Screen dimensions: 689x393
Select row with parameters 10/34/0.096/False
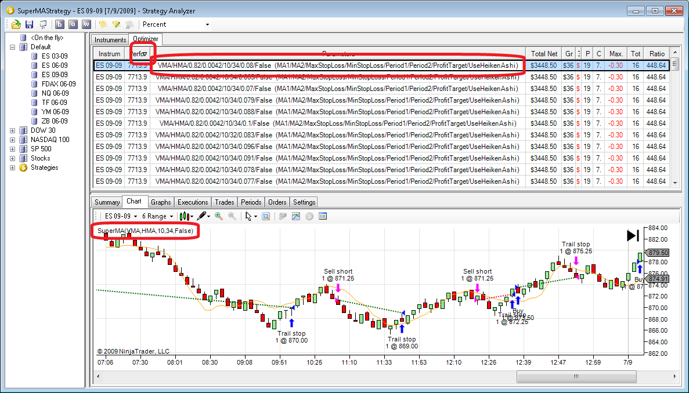click(x=382, y=147)
